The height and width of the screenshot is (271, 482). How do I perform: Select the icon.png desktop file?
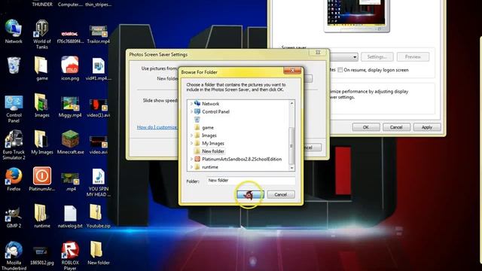tap(70, 68)
